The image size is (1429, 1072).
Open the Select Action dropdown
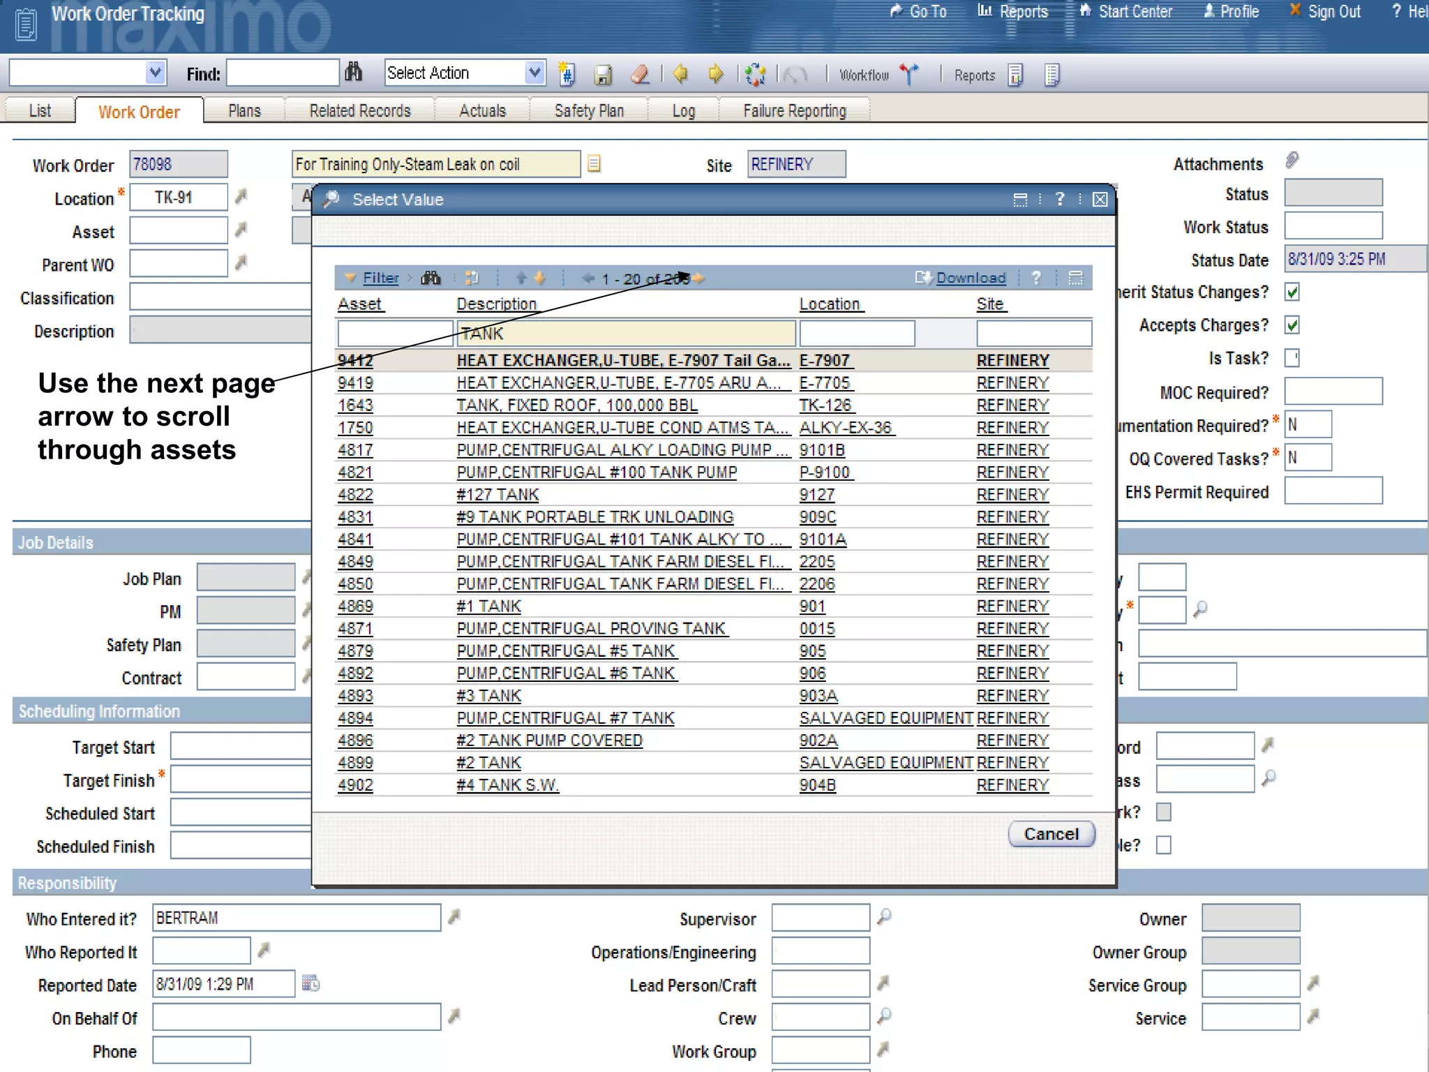(534, 73)
